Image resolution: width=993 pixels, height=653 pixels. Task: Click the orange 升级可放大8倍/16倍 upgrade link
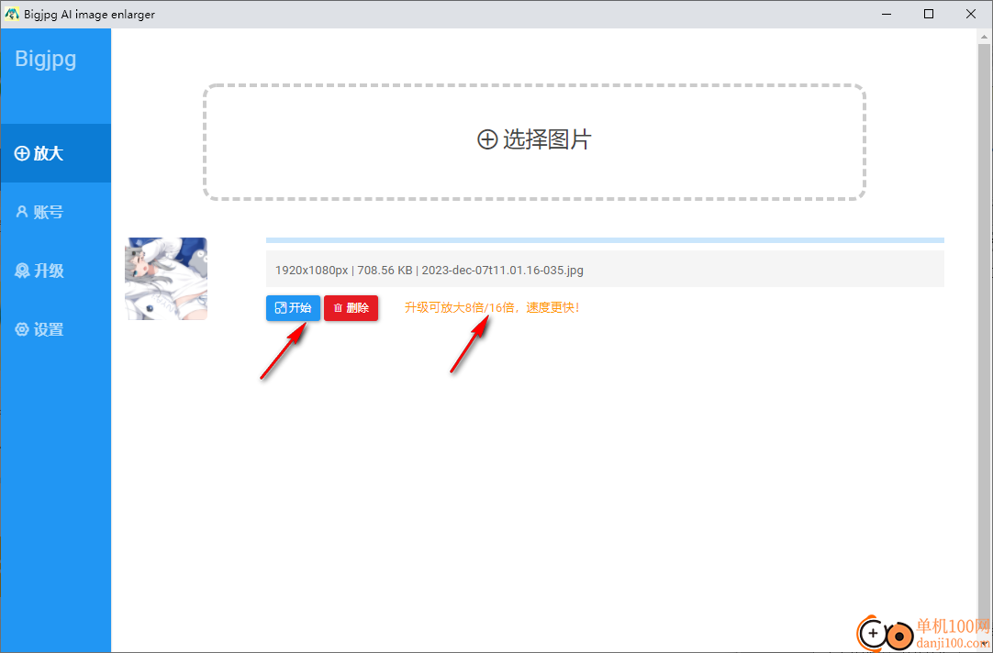click(x=492, y=308)
